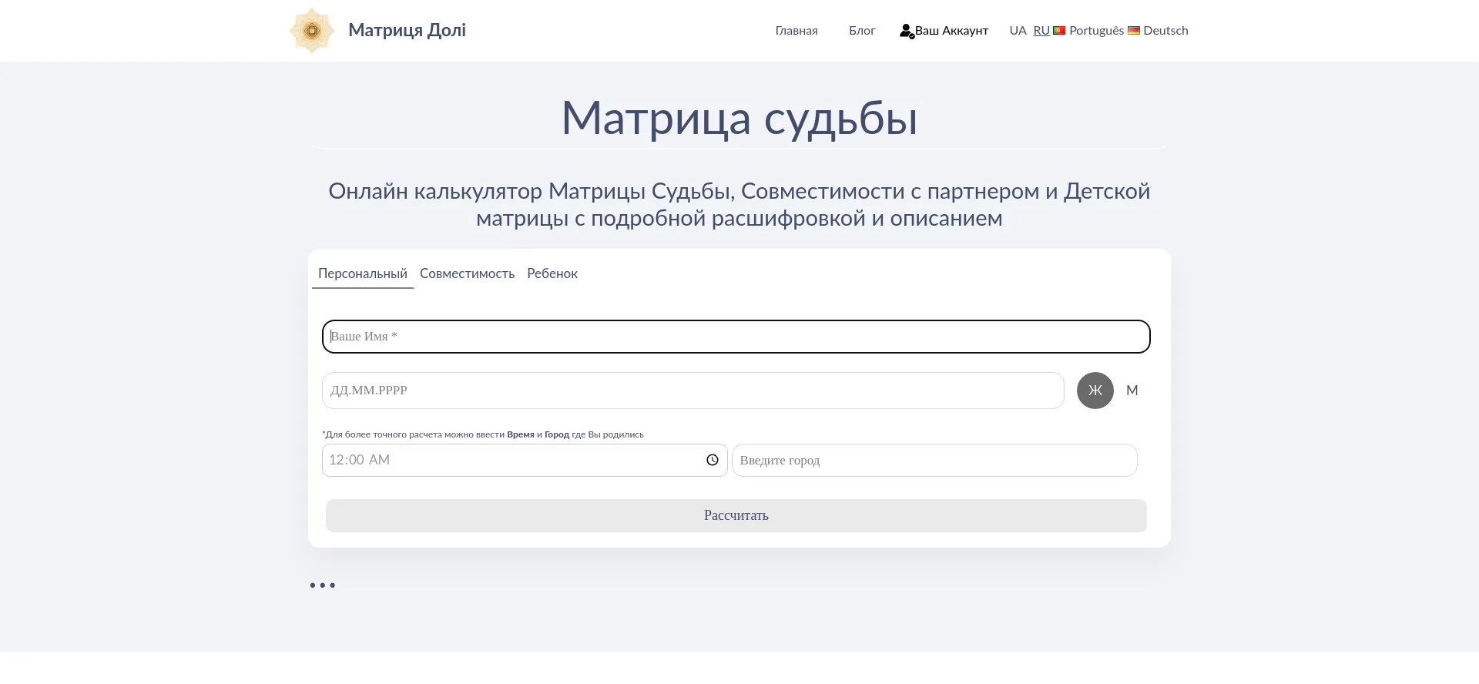Click the Матриця Долі site title
The image size is (1479, 684).
coord(407,30)
